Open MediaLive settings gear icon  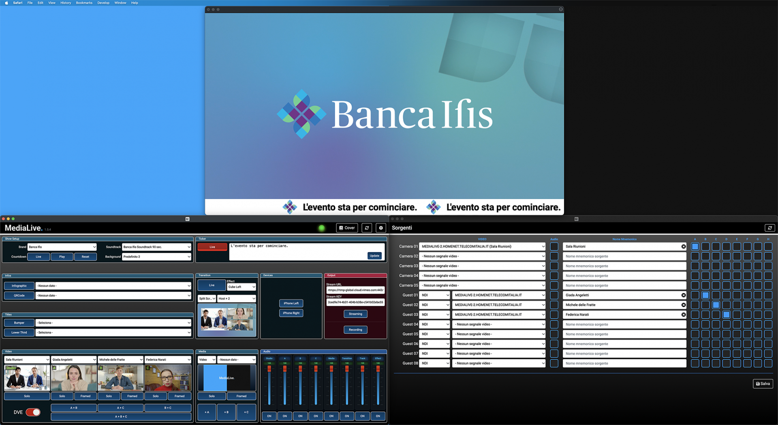[380, 228]
